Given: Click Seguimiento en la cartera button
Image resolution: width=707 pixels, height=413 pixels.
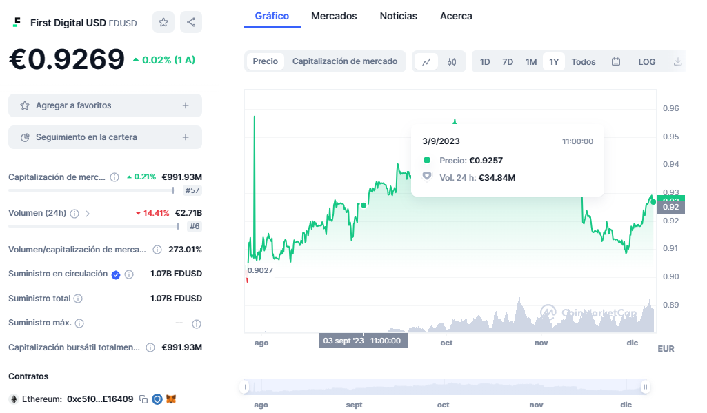Looking at the screenshot, I should pyautogui.click(x=105, y=137).
